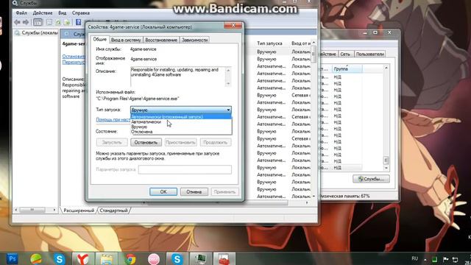
Task: Open the red toolbox Services taskbar icon
Action: click(224, 258)
